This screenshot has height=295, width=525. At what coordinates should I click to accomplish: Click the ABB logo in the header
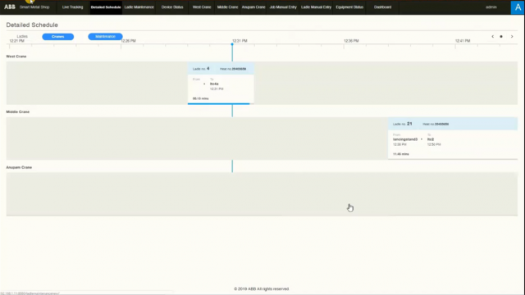[x=10, y=7]
